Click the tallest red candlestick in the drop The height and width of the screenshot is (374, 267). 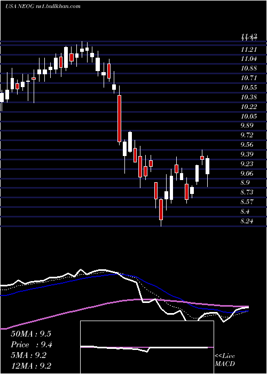119,119
